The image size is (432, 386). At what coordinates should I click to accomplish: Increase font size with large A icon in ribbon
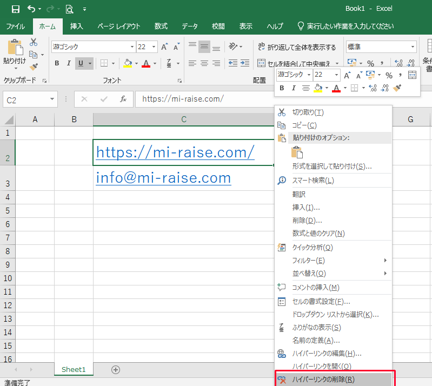pyautogui.click(x=164, y=47)
